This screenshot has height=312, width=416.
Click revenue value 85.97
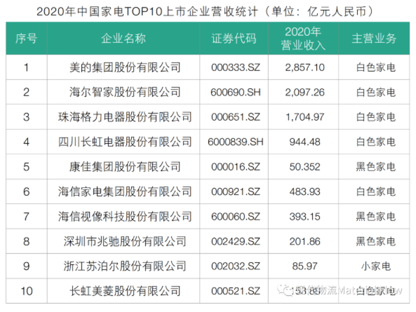pyautogui.click(x=305, y=266)
